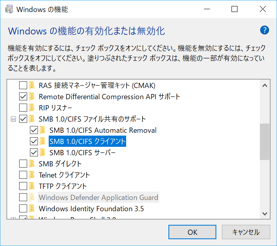Check the RIP リスナー checkbox
Image resolution: width=277 pixels, height=246 pixels.
click(x=23, y=108)
